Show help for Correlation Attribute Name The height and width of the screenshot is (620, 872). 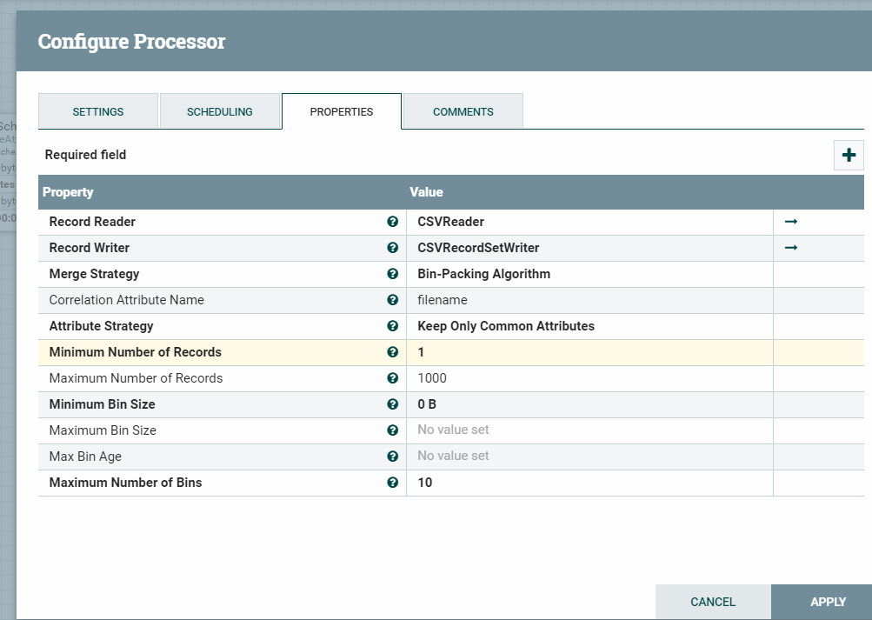[x=393, y=300]
